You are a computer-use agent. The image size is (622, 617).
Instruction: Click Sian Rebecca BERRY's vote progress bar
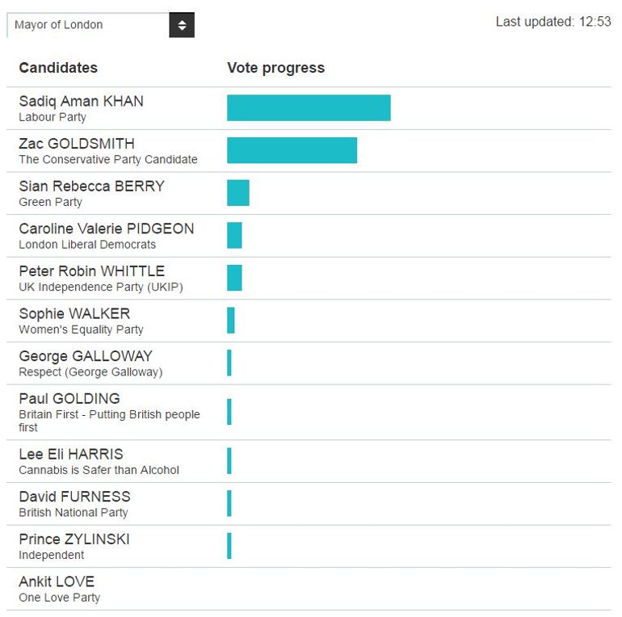(238, 193)
